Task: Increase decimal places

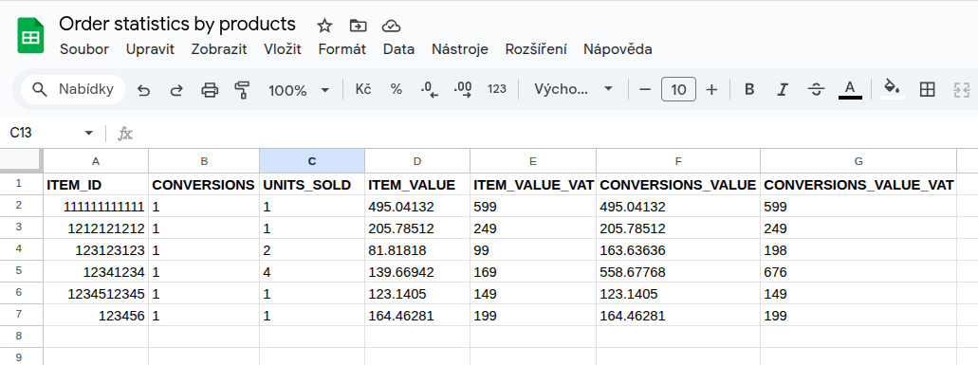Action: 463,90
